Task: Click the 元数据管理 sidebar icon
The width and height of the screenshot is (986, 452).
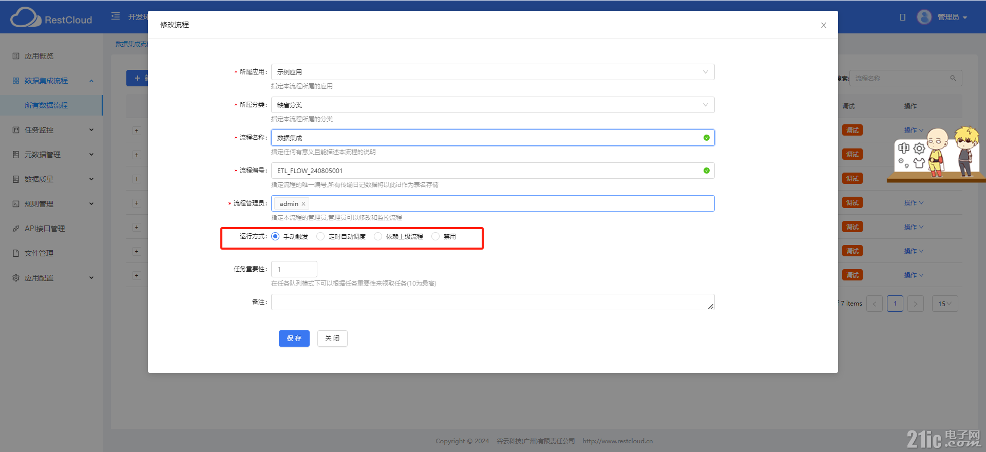Action: [x=16, y=155]
